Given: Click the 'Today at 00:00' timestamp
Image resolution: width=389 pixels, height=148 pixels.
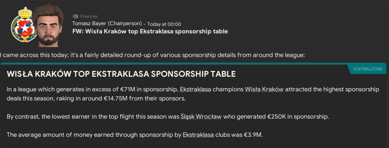Looking at the screenshot, I should 164,24.
